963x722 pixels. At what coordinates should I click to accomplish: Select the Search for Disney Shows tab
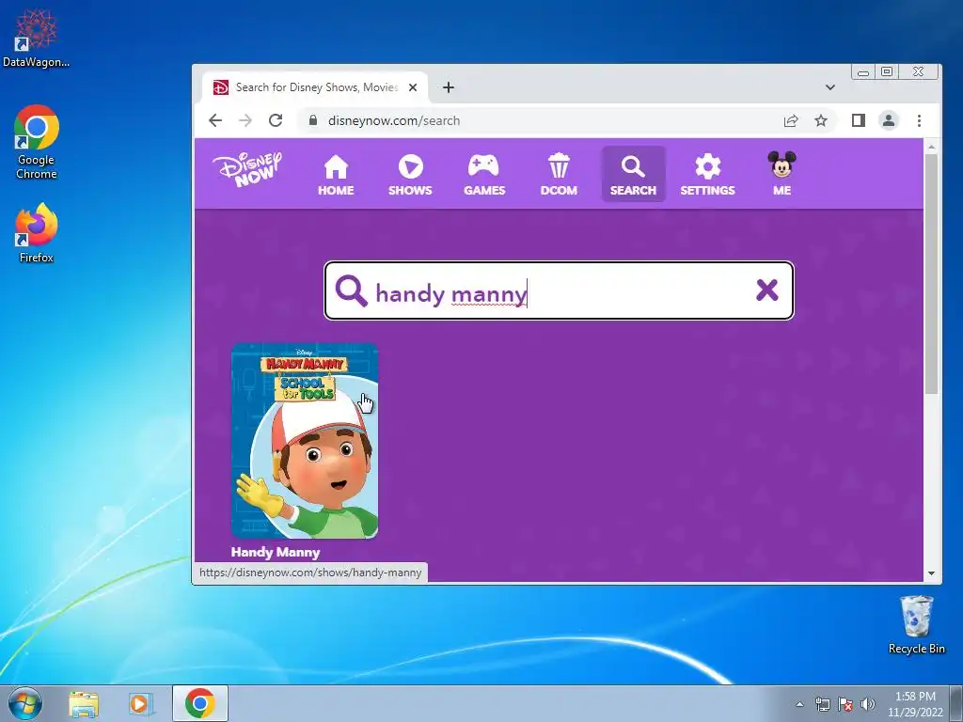click(315, 87)
